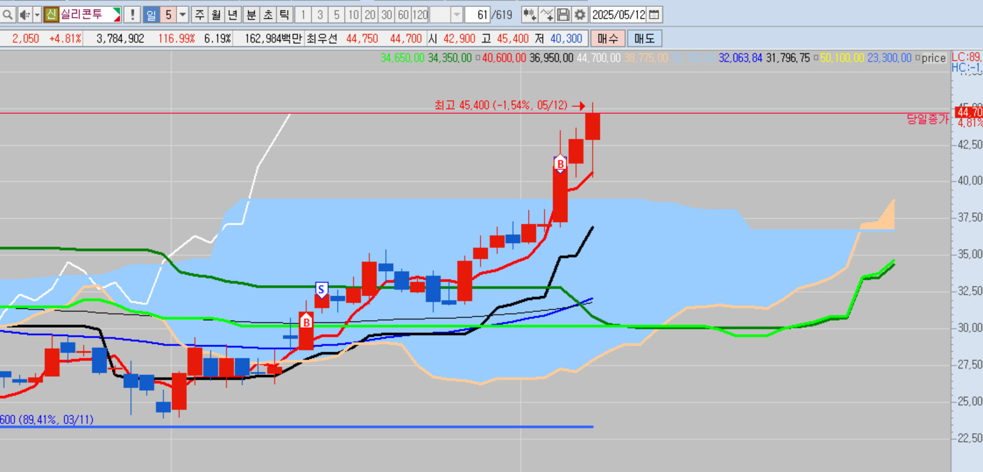Click the 최고 45,400 high annotation label

pos(501,105)
